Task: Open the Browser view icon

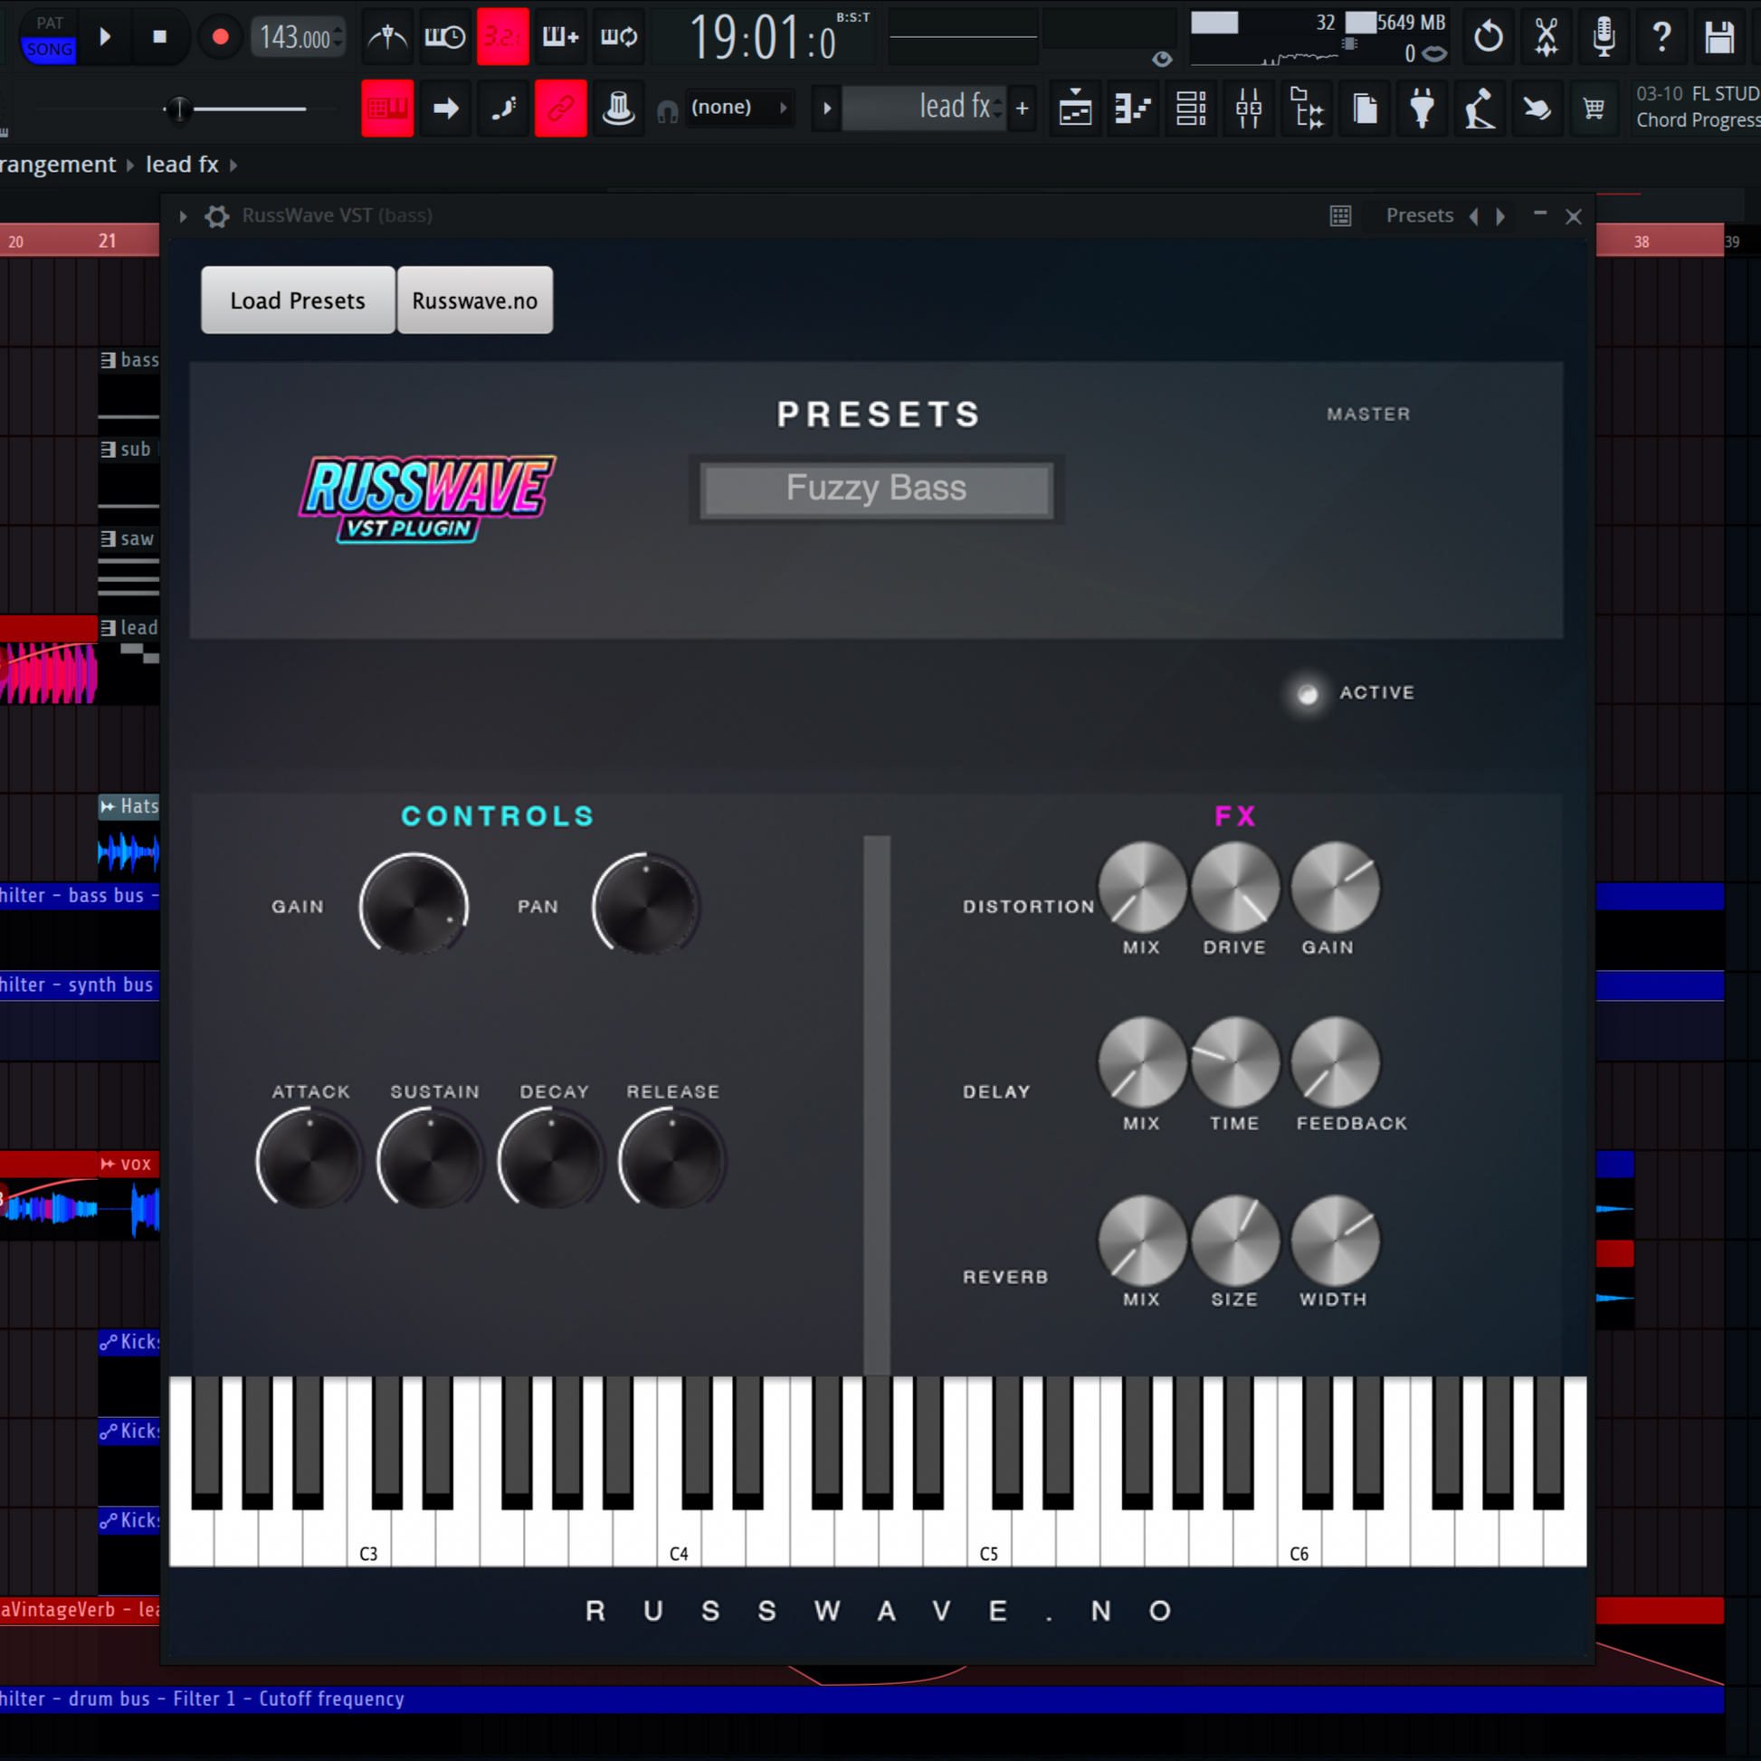Action: click(x=1306, y=109)
